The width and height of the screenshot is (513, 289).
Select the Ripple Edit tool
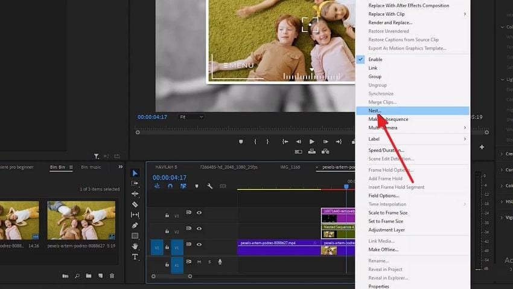(x=135, y=194)
